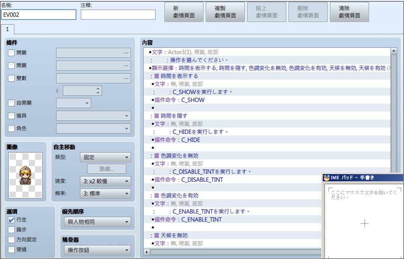Open the 道具 item dropdown

point(94,116)
